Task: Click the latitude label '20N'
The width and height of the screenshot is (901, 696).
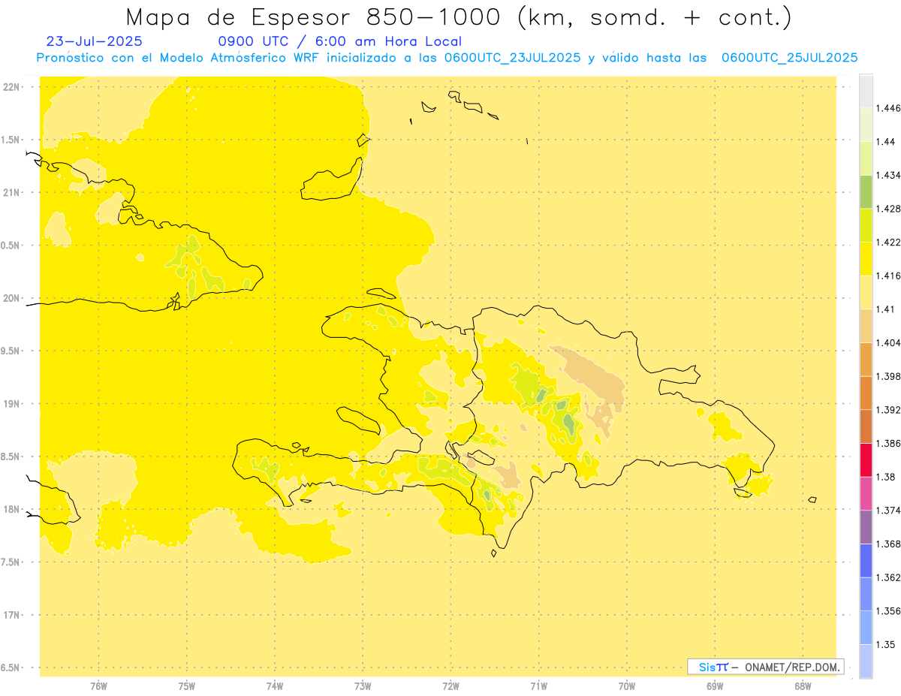Action: (x=11, y=298)
